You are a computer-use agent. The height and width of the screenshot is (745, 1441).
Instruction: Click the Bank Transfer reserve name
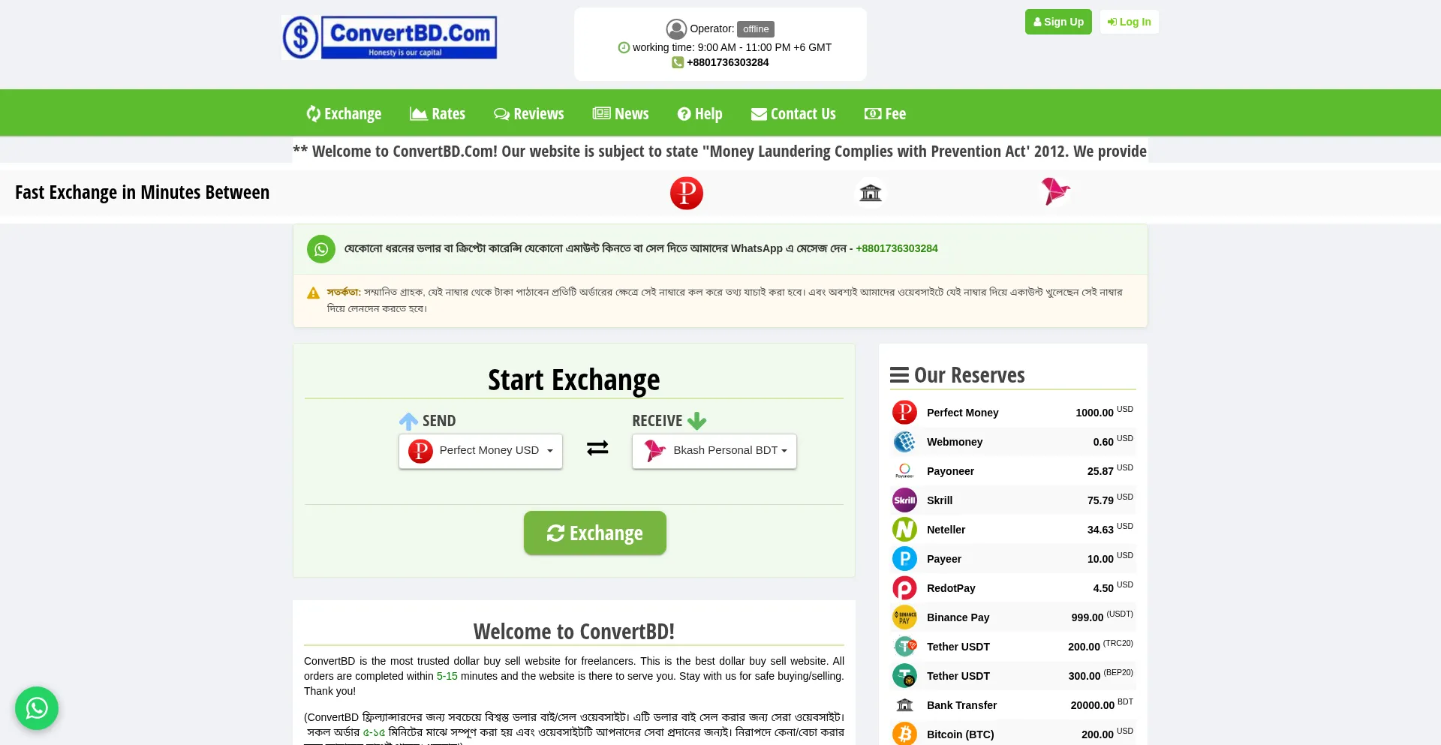click(961, 705)
